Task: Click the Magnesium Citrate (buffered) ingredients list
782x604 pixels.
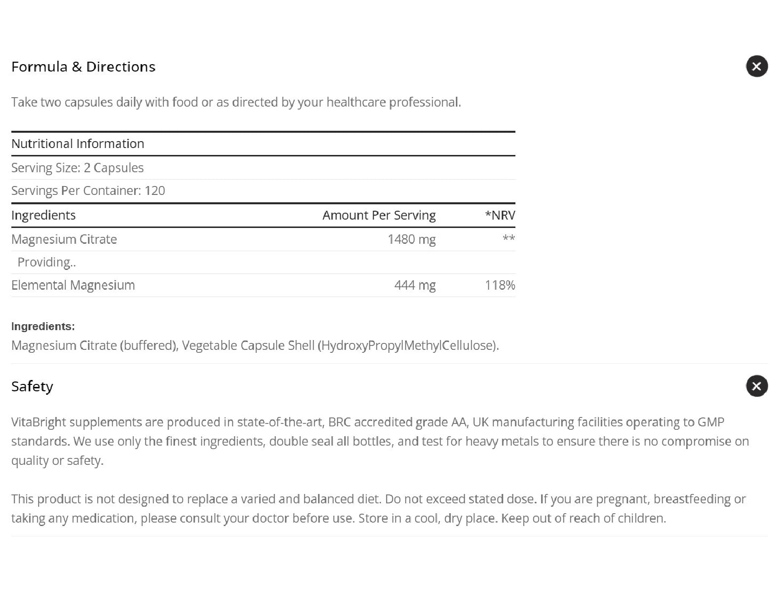Action: [255, 345]
